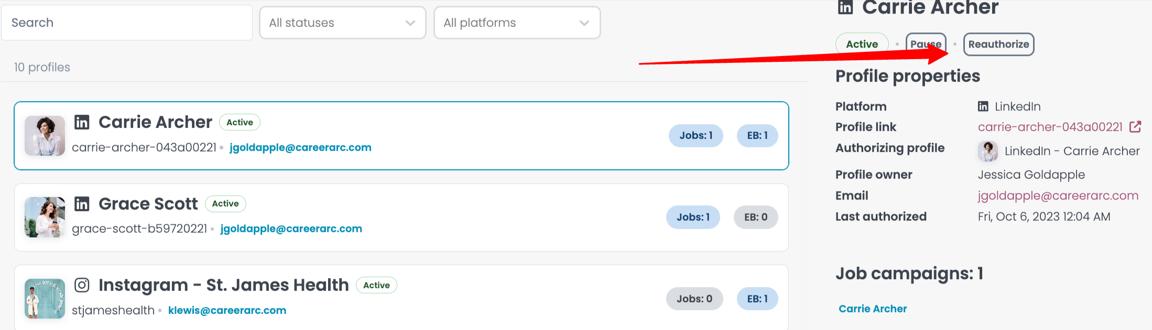Open All statuses filter dropdown
This screenshot has width=1152, height=330.
pyautogui.click(x=343, y=23)
